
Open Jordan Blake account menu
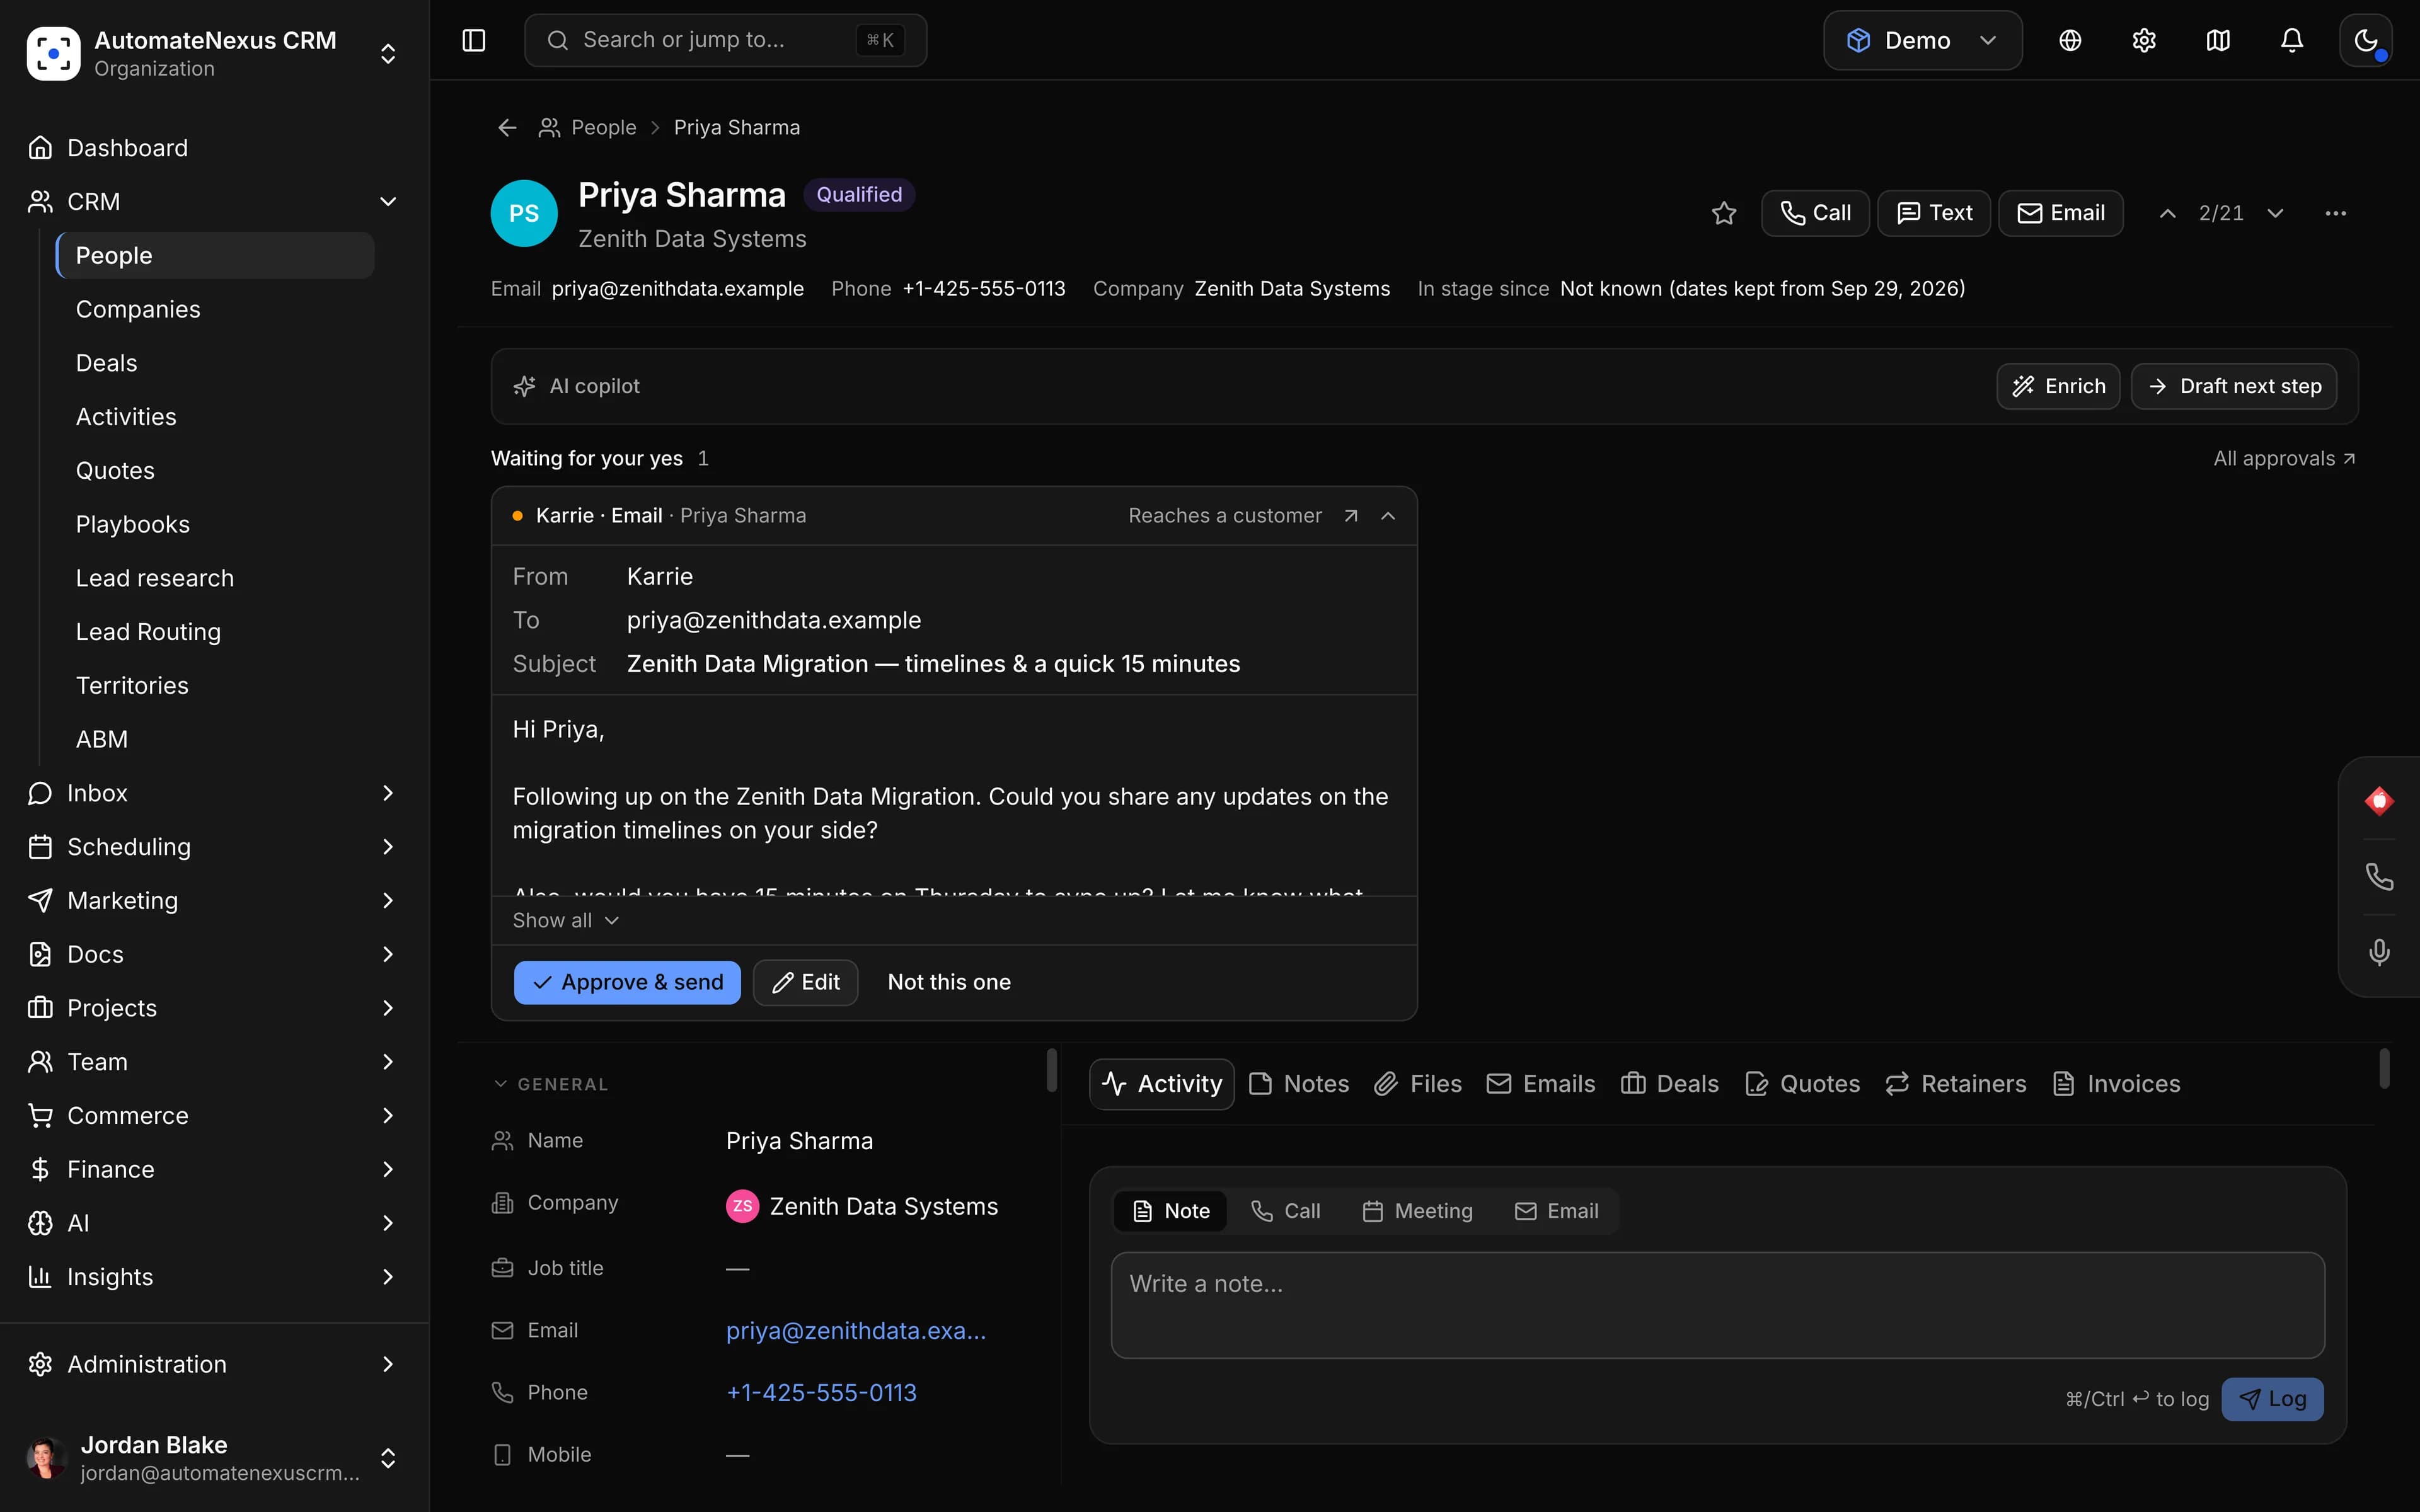point(214,1458)
